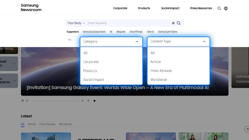
Task: Choose Press Release in Content Type list
Action: click(x=161, y=71)
